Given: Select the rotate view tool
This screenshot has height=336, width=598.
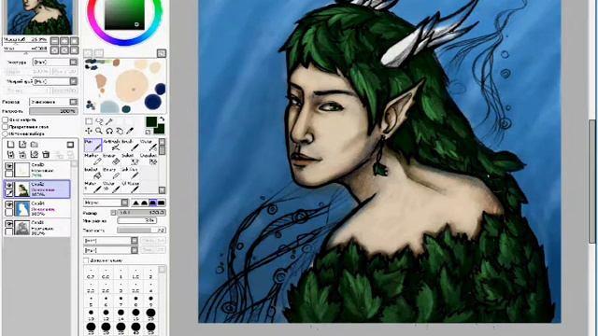Looking at the screenshot, I should coord(109,131).
